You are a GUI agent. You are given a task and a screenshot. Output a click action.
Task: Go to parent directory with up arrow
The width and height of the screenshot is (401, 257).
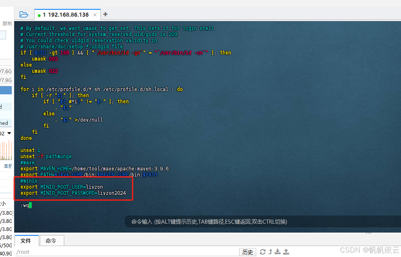pyautogui.click(x=270, y=252)
